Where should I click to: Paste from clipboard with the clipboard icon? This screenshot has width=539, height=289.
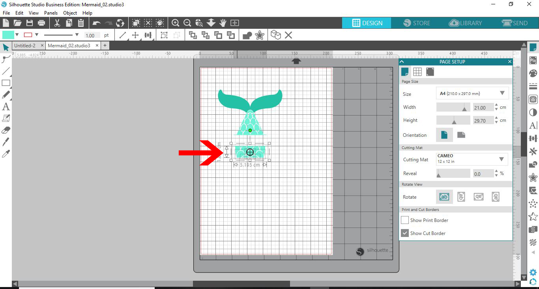click(81, 23)
